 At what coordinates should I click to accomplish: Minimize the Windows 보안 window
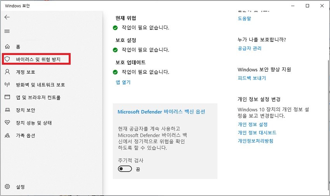(x=293, y=6)
